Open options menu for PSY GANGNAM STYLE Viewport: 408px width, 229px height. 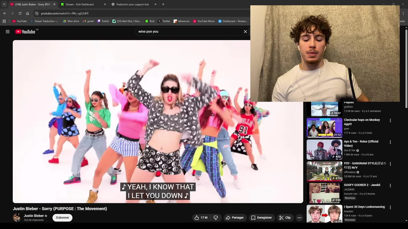pyautogui.click(x=390, y=164)
